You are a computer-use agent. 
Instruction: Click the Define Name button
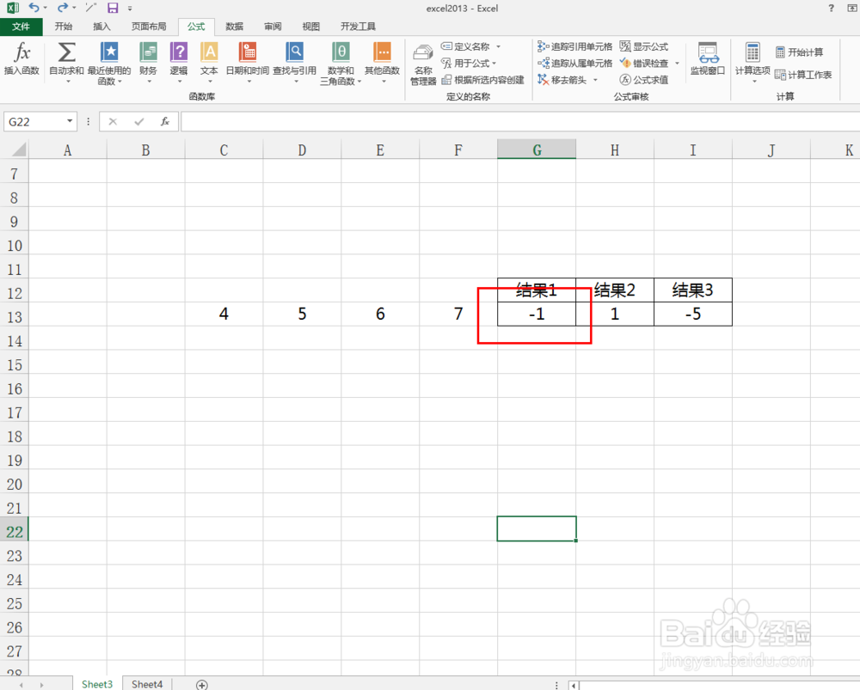tap(470, 46)
